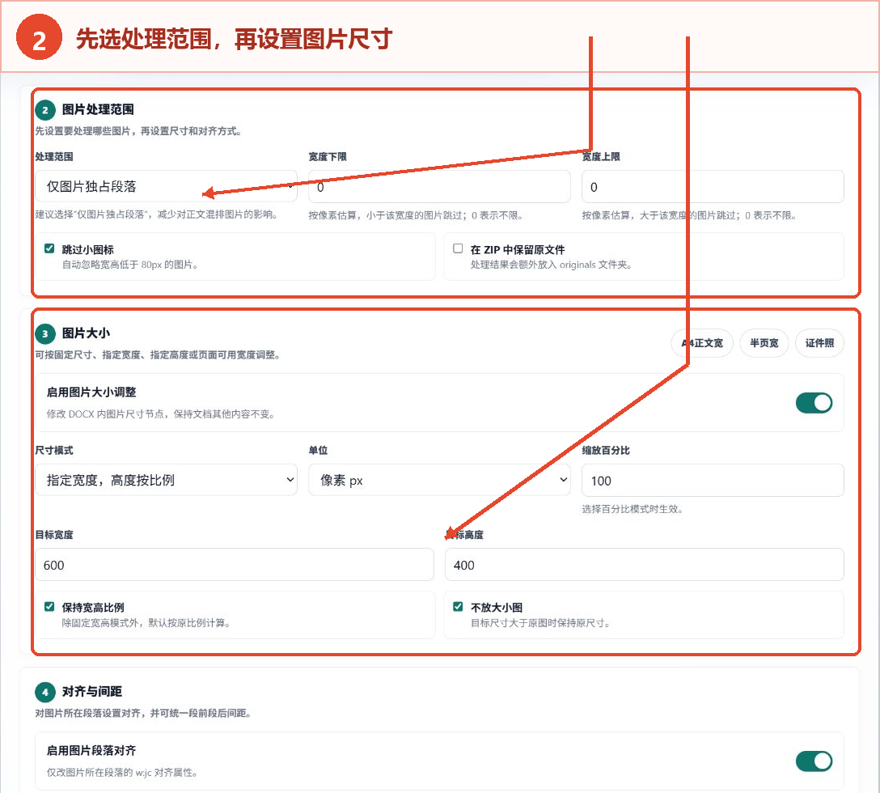Click the 图片大小 section heading
Screen dimensions: 880x793
coord(86,333)
